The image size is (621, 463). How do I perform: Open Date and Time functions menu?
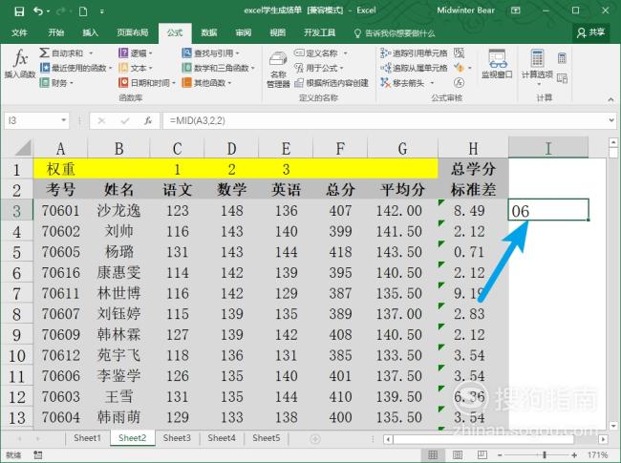(147, 83)
